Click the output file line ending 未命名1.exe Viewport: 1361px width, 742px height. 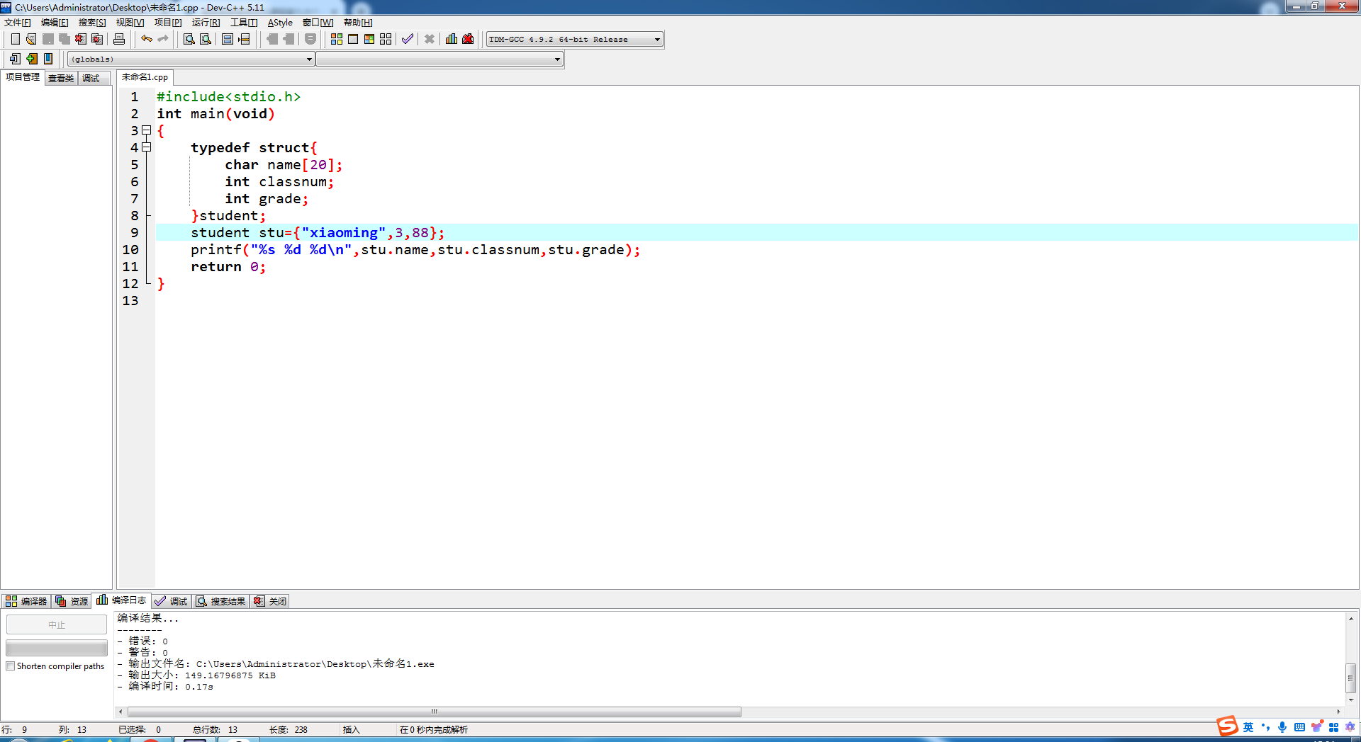tap(276, 663)
